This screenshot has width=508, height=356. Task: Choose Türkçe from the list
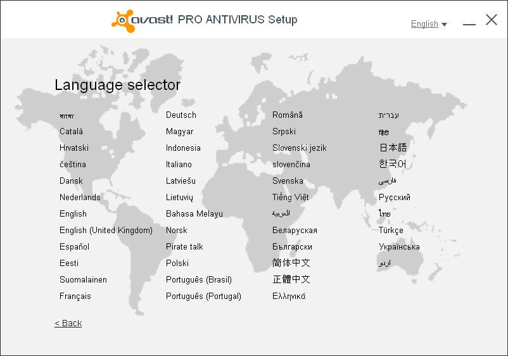(391, 231)
